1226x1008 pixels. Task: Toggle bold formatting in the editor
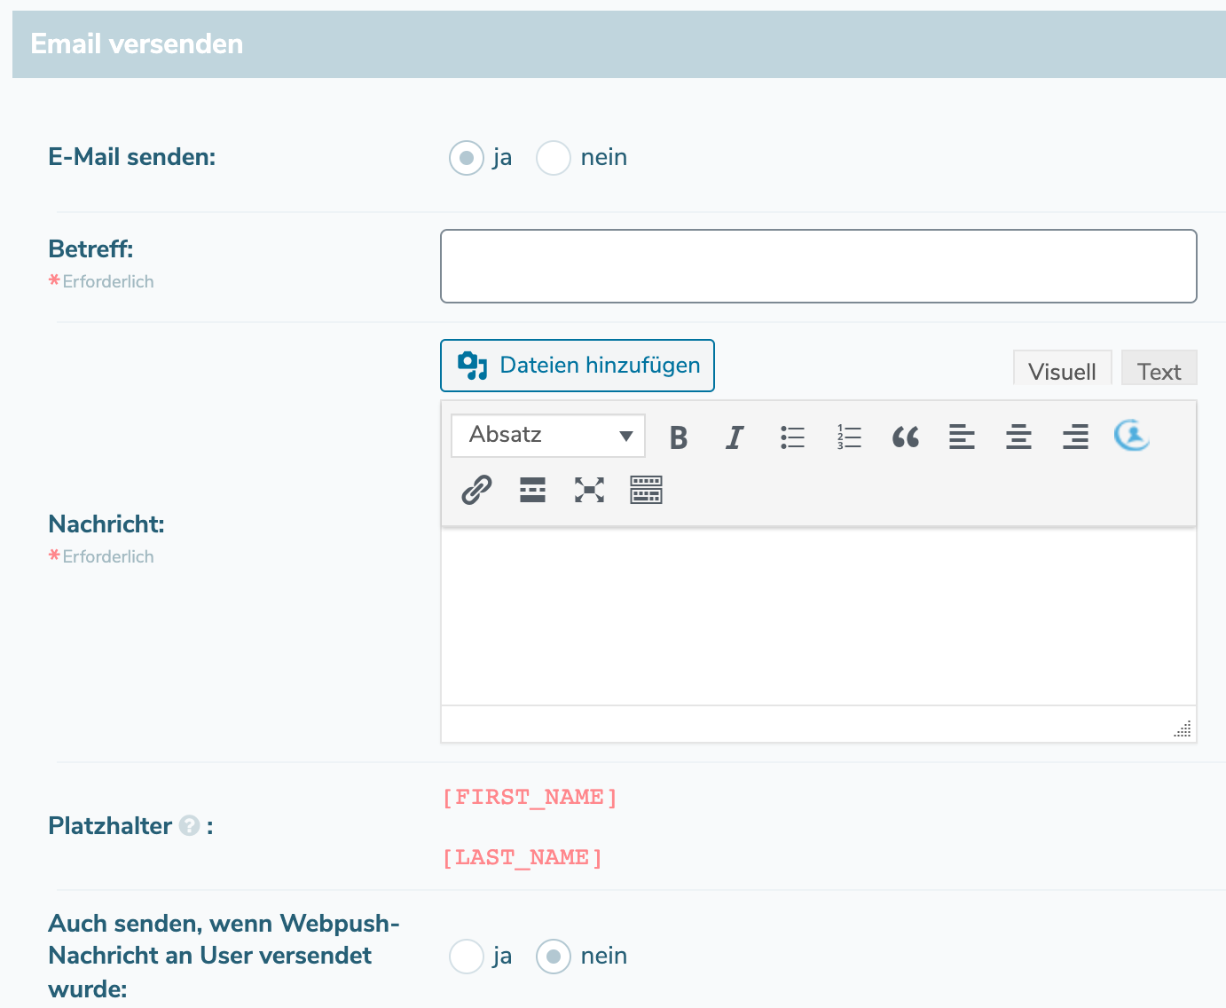click(679, 437)
